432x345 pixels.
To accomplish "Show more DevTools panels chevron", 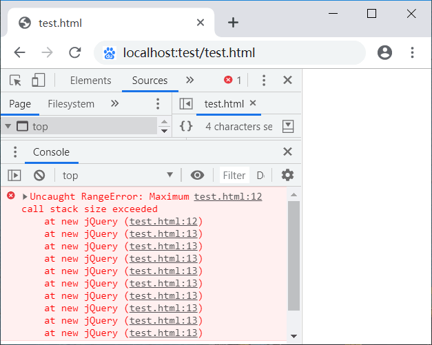I will point(189,80).
